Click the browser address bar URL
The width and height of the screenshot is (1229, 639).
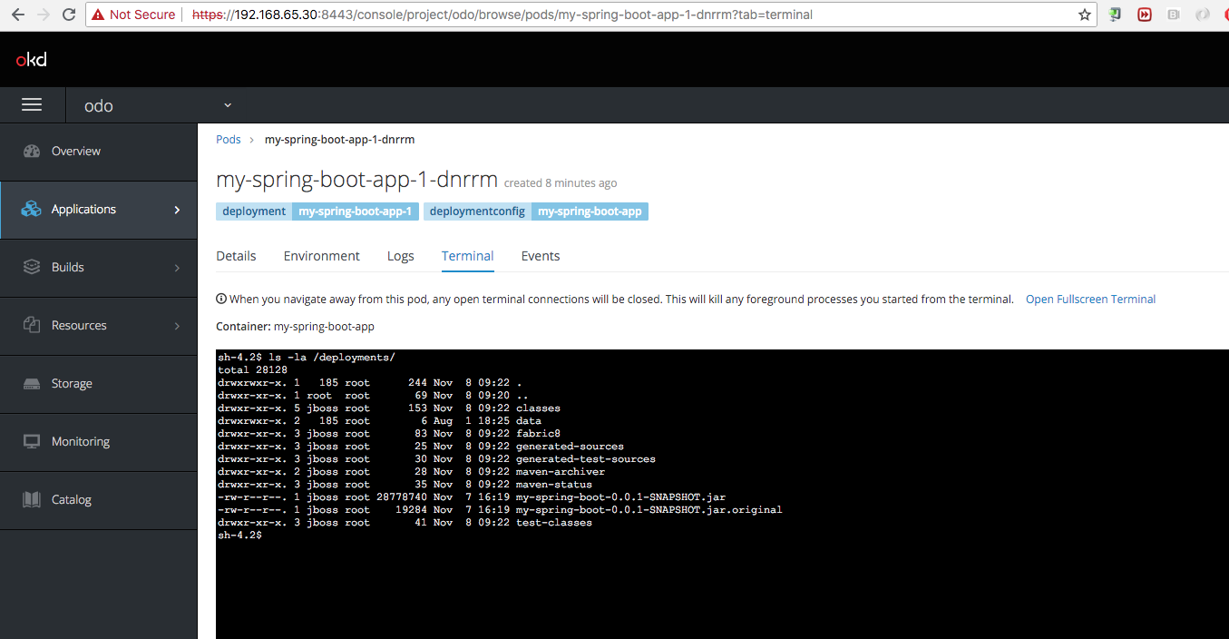click(502, 15)
